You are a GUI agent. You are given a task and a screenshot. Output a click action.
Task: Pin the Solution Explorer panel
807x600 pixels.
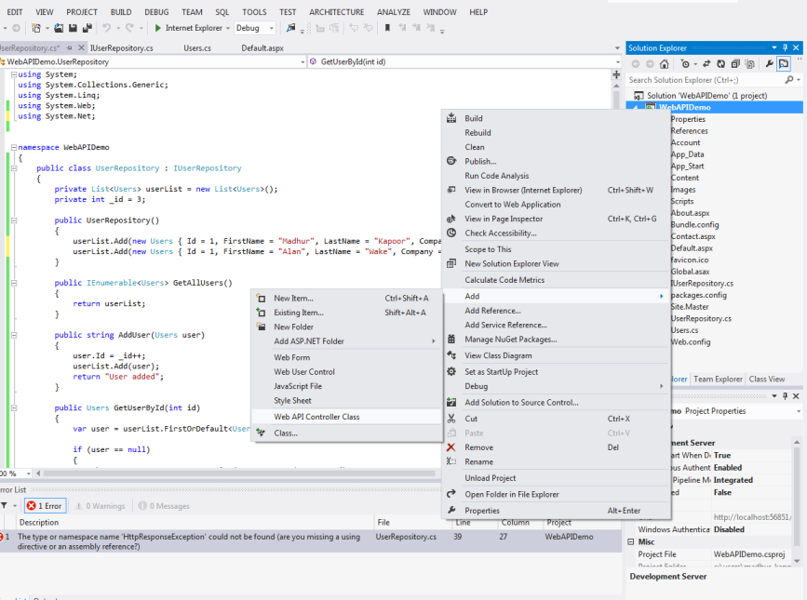point(785,47)
